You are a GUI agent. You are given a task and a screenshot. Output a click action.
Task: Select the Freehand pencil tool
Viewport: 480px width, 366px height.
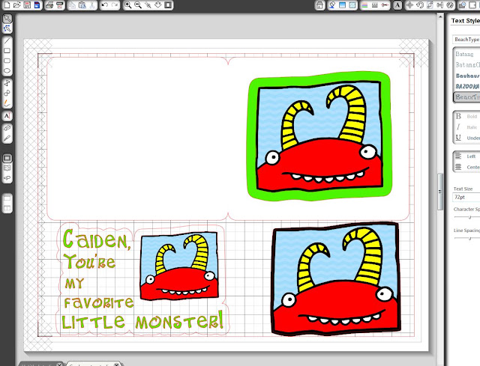click(7, 103)
